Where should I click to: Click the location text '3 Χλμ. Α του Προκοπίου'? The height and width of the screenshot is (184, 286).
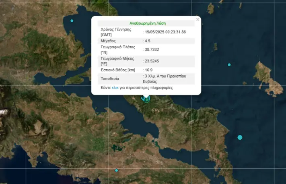point(163,76)
